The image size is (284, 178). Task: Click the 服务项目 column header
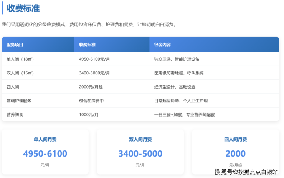point(15,45)
